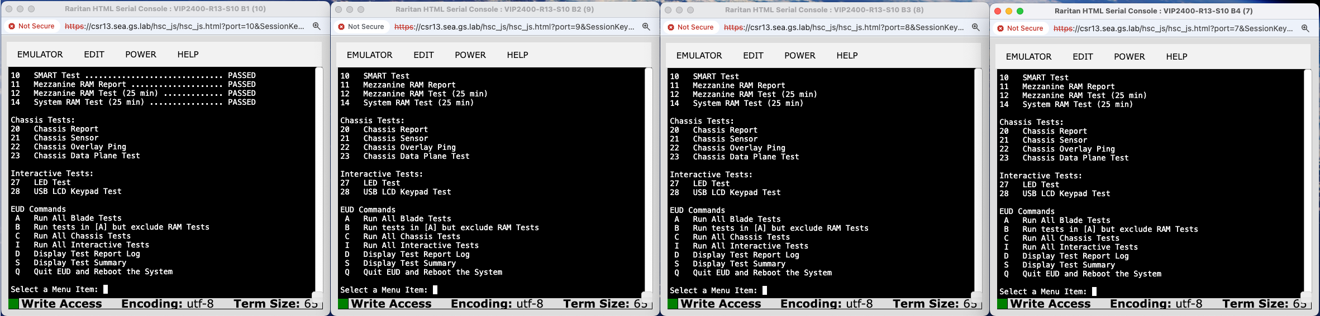The width and height of the screenshot is (1320, 316).
Task: Open the HELP menu in B1 console
Action: [x=188, y=55]
